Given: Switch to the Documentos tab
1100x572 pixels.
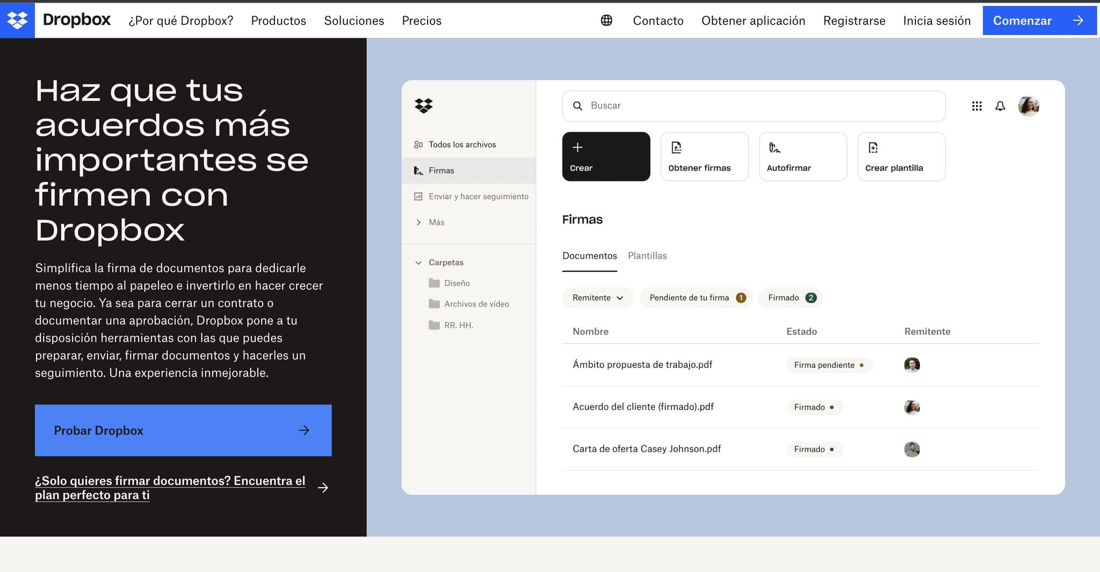Looking at the screenshot, I should [x=589, y=256].
